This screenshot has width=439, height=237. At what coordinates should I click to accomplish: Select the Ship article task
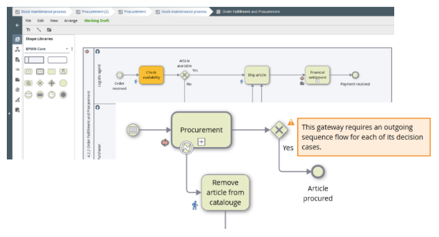[x=257, y=75]
